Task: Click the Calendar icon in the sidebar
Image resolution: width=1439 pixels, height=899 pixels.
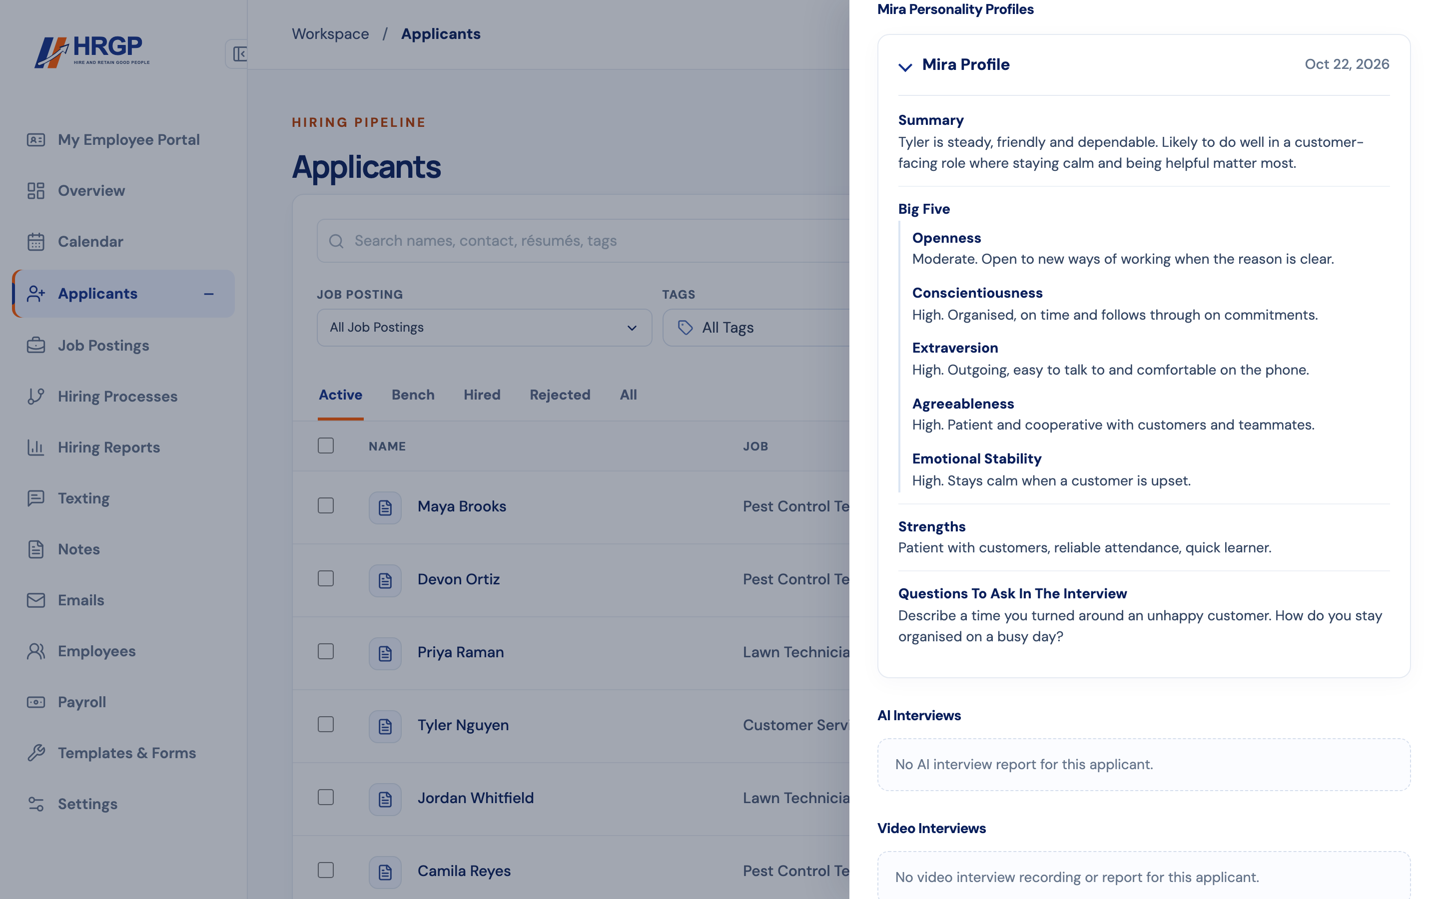Action: point(35,241)
